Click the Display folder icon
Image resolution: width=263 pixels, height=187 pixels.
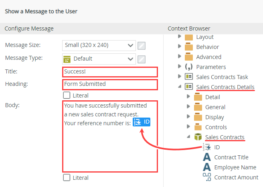tap(198, 117)
